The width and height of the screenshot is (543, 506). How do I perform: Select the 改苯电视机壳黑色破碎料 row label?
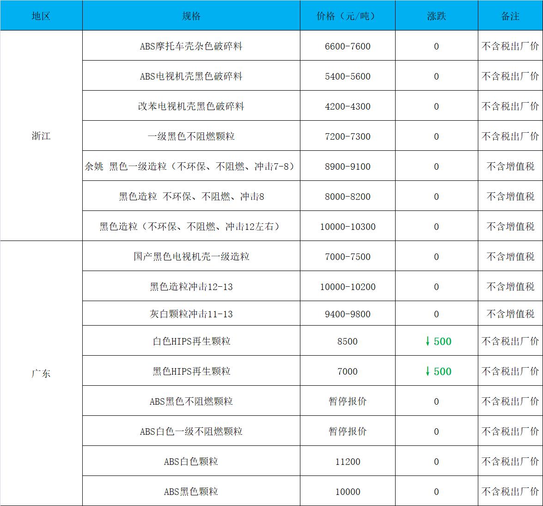point(191,106)
